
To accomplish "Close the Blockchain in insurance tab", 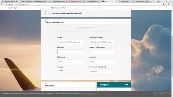I will pos(16,1).
